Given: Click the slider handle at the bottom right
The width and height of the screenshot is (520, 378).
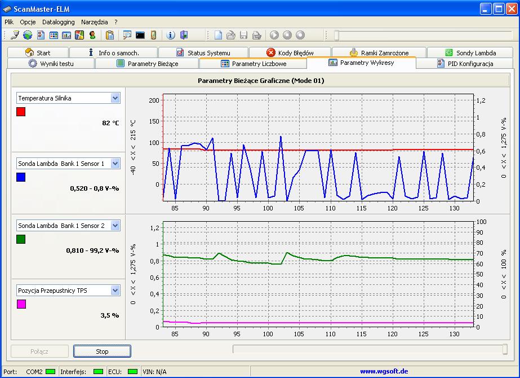Looking at the screenshot, I should 505,350.
